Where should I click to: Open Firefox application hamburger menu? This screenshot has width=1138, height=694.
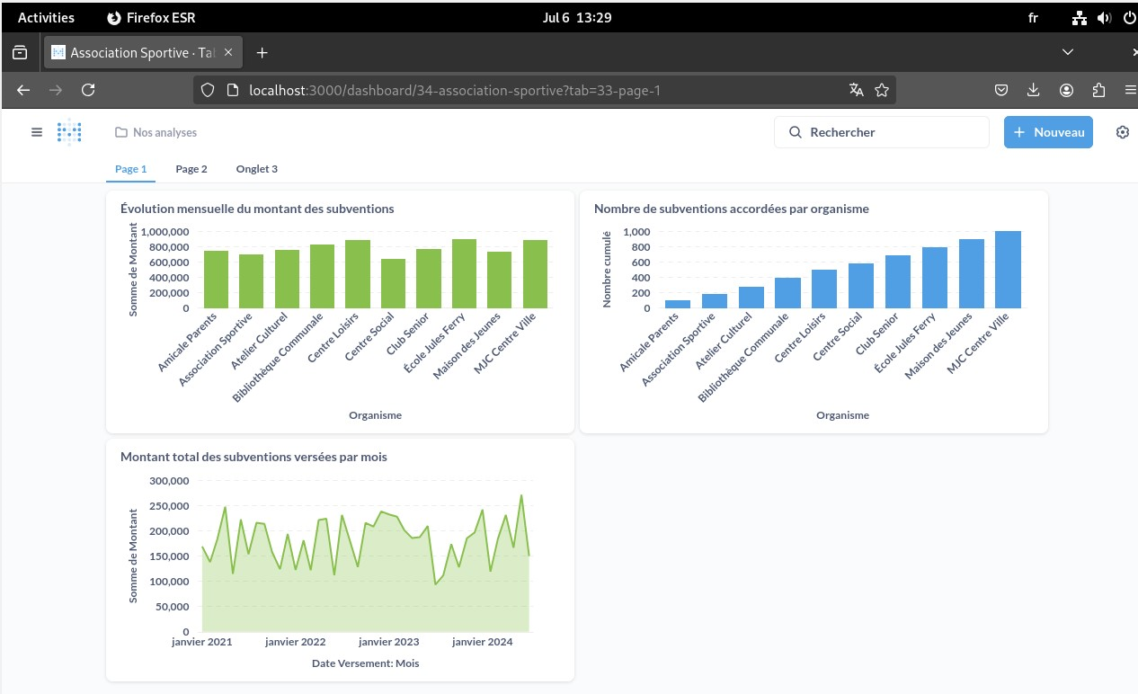[x=1130, y=90]
